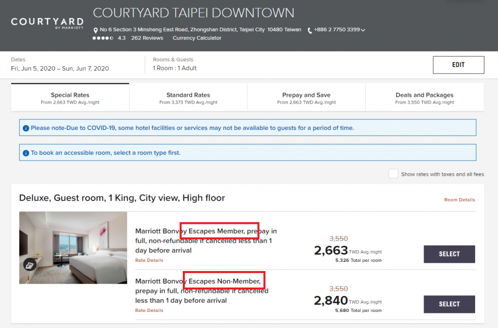498x328 pixels.
Task: Click the dates Fri, Jun 5 – Sun, Jun 7
Action: (x=60, y=68)
